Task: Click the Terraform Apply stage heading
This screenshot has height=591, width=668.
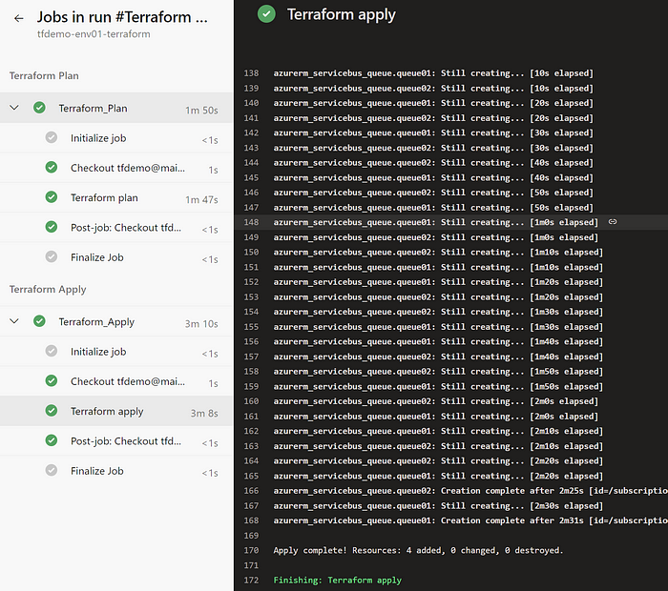Action: pos(48,290)
